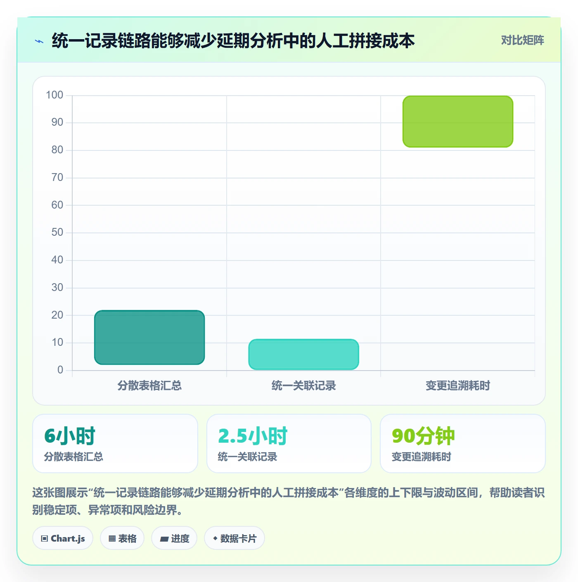Click the bar icon on the 进度 tag

pyautogui.click(x=164, y=539)
